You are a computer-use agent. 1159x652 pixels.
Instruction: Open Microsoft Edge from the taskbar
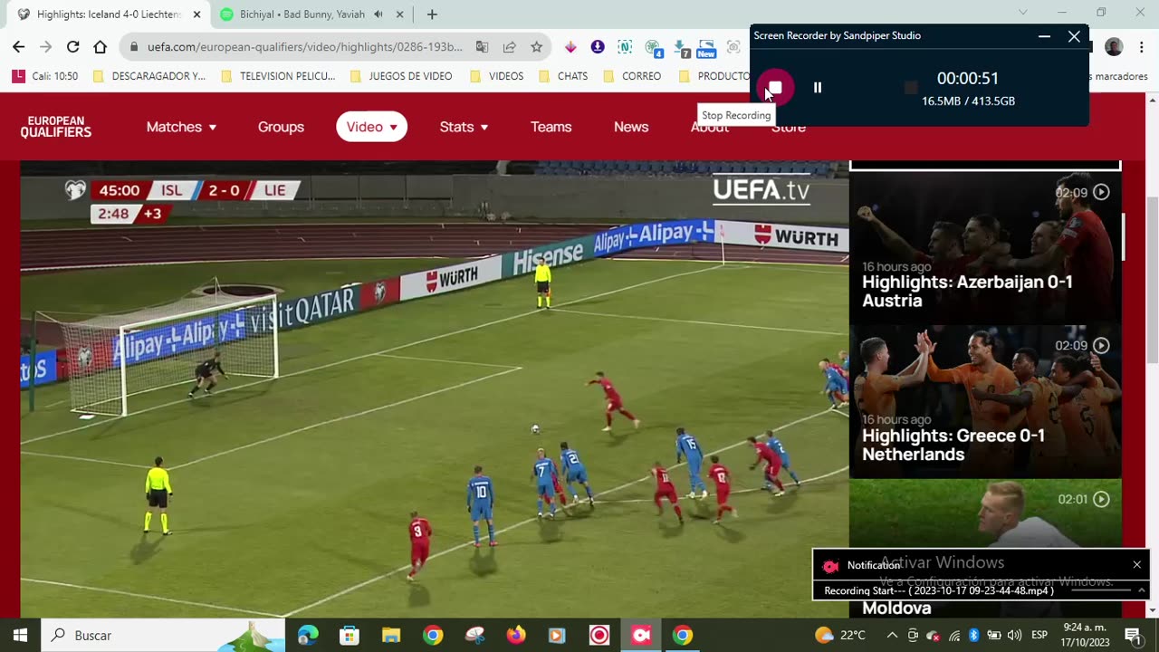pos(308,635)
